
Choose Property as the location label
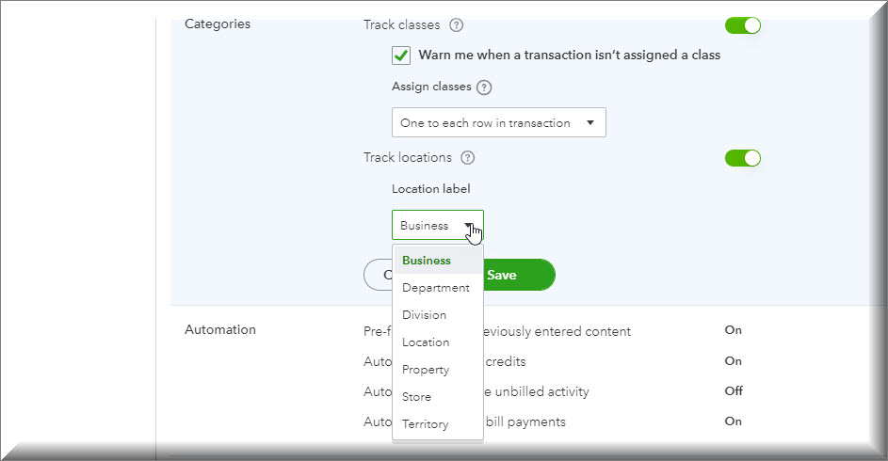pos(426,370)
